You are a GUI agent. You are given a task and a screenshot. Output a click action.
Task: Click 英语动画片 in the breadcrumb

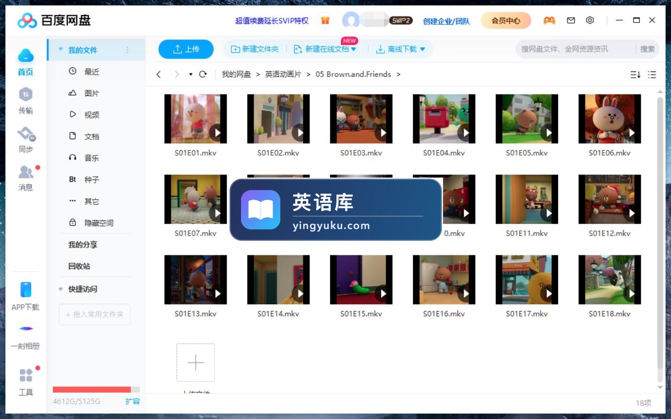tap(283, 74)
